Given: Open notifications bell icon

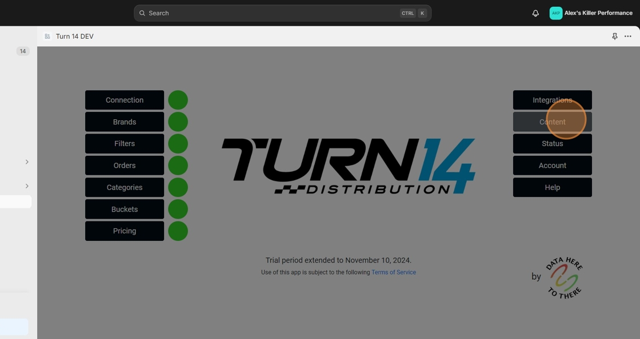Looking at the screenshot, I should 535,13.
